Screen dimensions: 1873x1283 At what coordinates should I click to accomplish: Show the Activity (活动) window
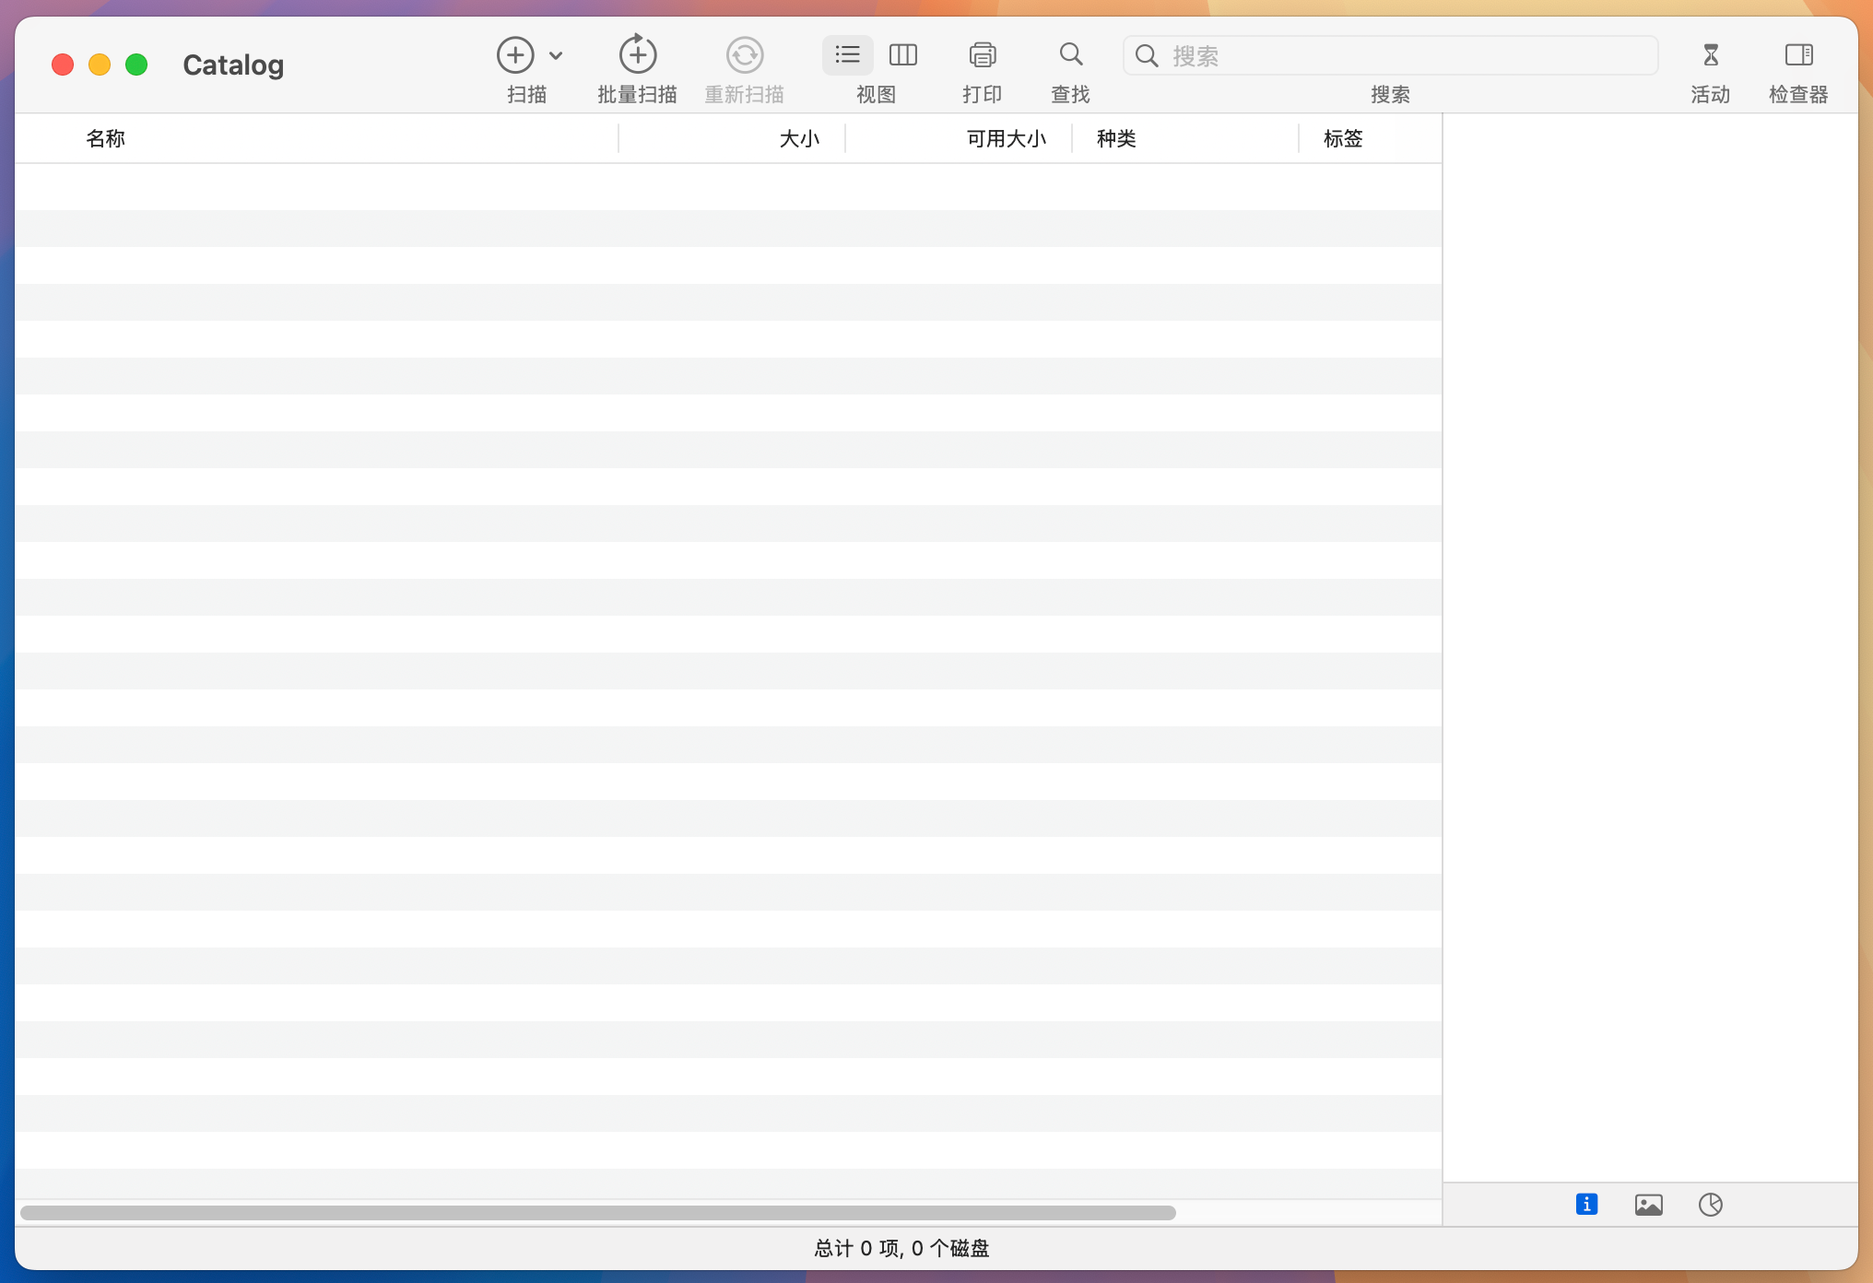(x=1710, y=55)
